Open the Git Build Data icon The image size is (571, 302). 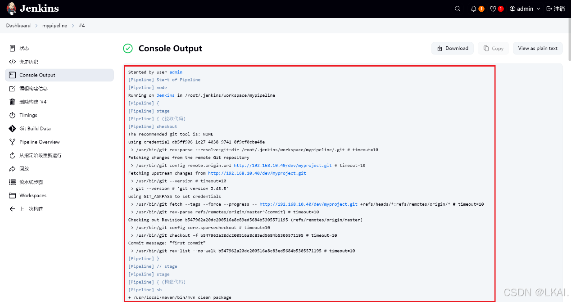[x=12, y=129]
